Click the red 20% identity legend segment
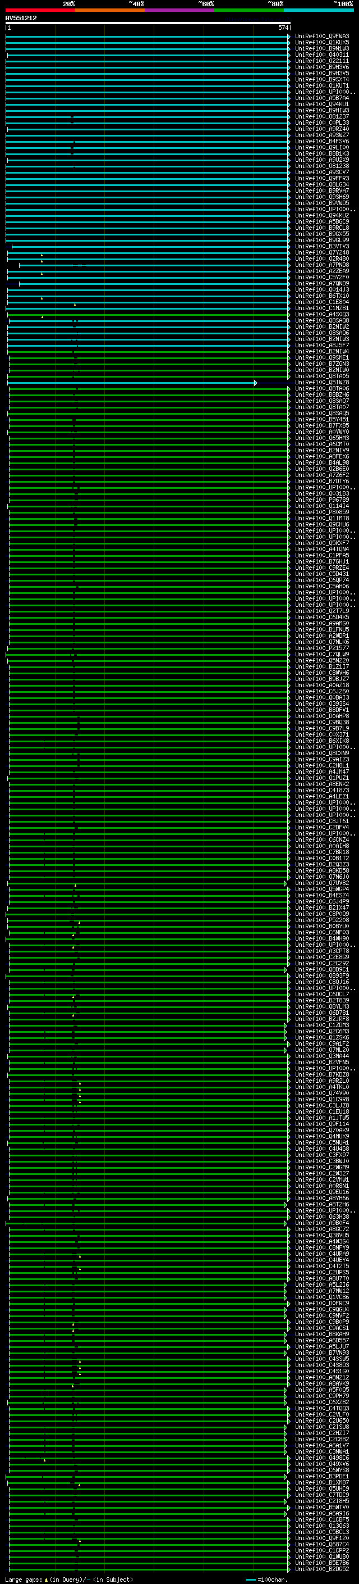 tap(40, 10)
